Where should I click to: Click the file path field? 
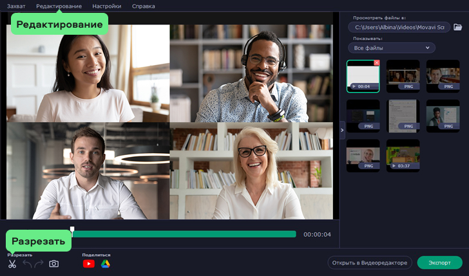click(x=399, y=27)
